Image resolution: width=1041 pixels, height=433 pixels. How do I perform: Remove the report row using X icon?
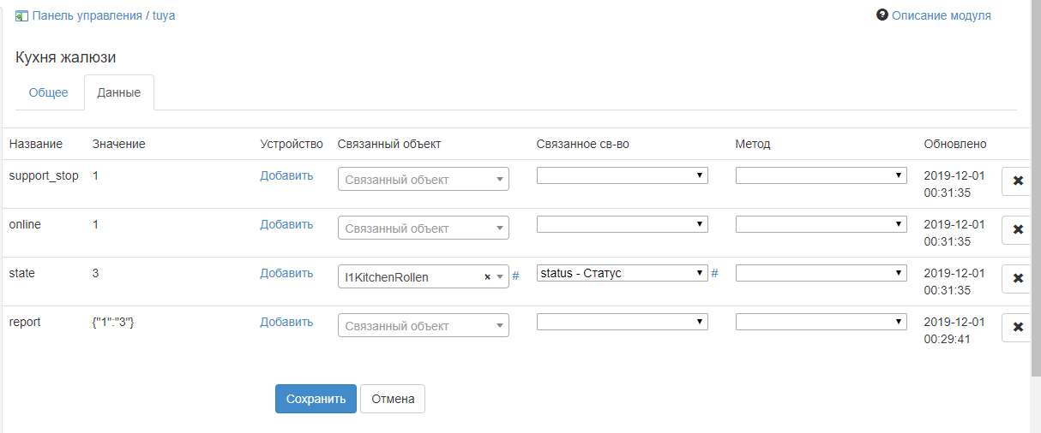click(1018, 327)
